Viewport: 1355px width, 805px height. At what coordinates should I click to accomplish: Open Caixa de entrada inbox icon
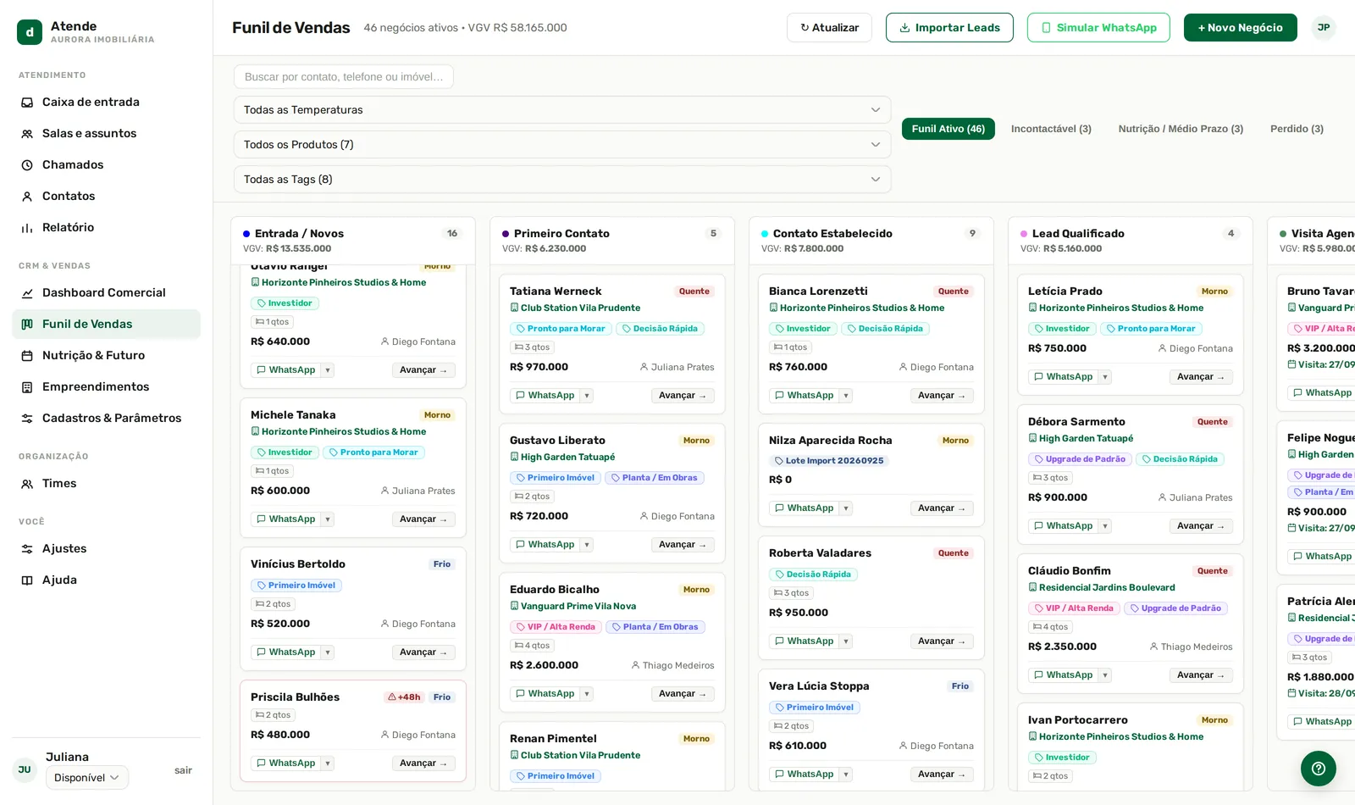(27, 103)
